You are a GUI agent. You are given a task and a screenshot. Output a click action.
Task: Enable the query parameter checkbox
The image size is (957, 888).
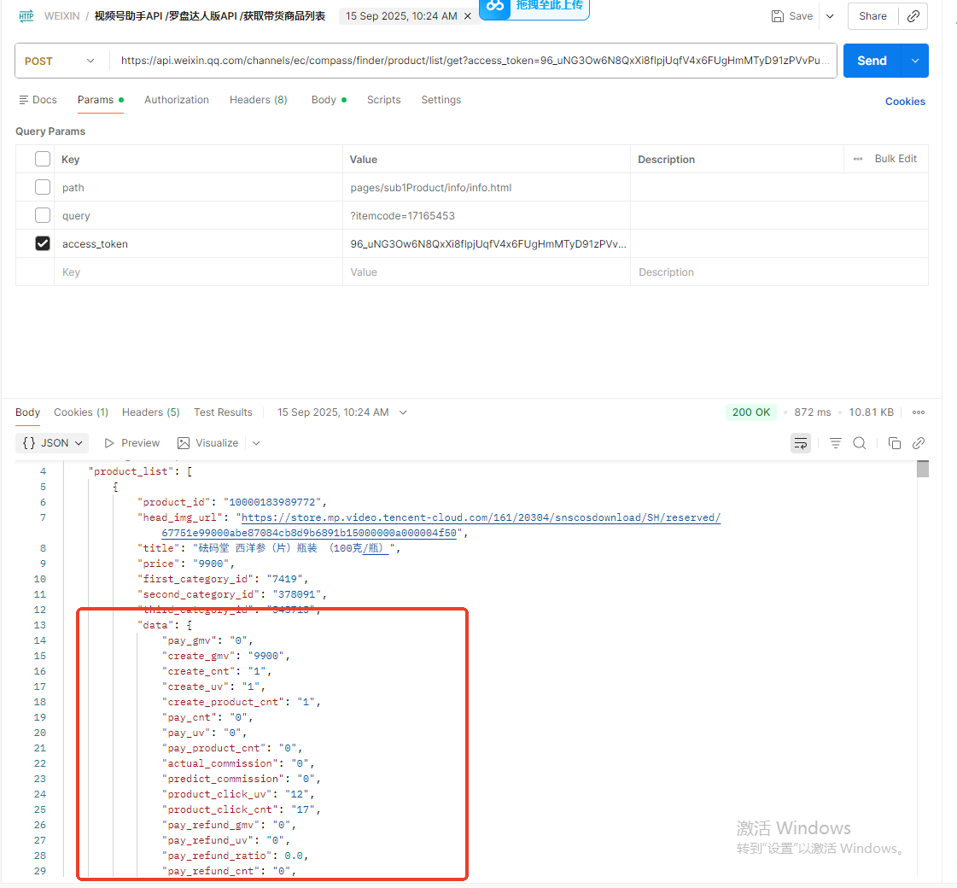[x=42, y=215]
